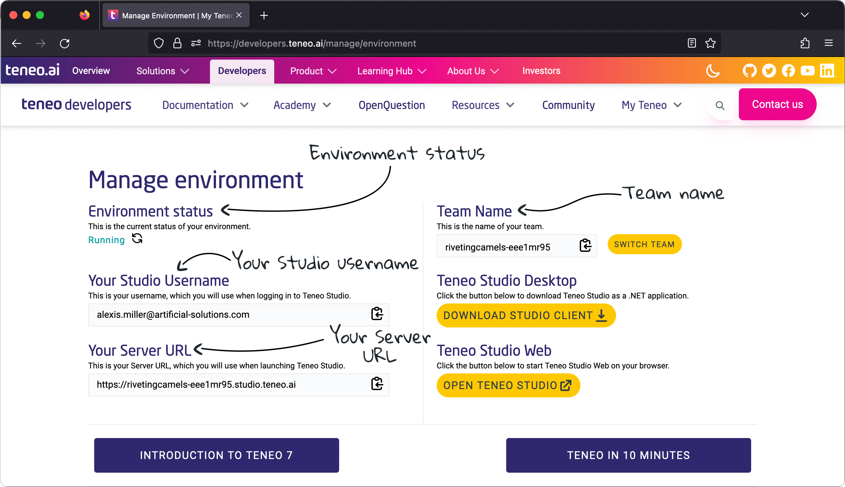The image size is (845, 487).
Task: Bookmark this page with star icon
Action: [x=710, y=43]
